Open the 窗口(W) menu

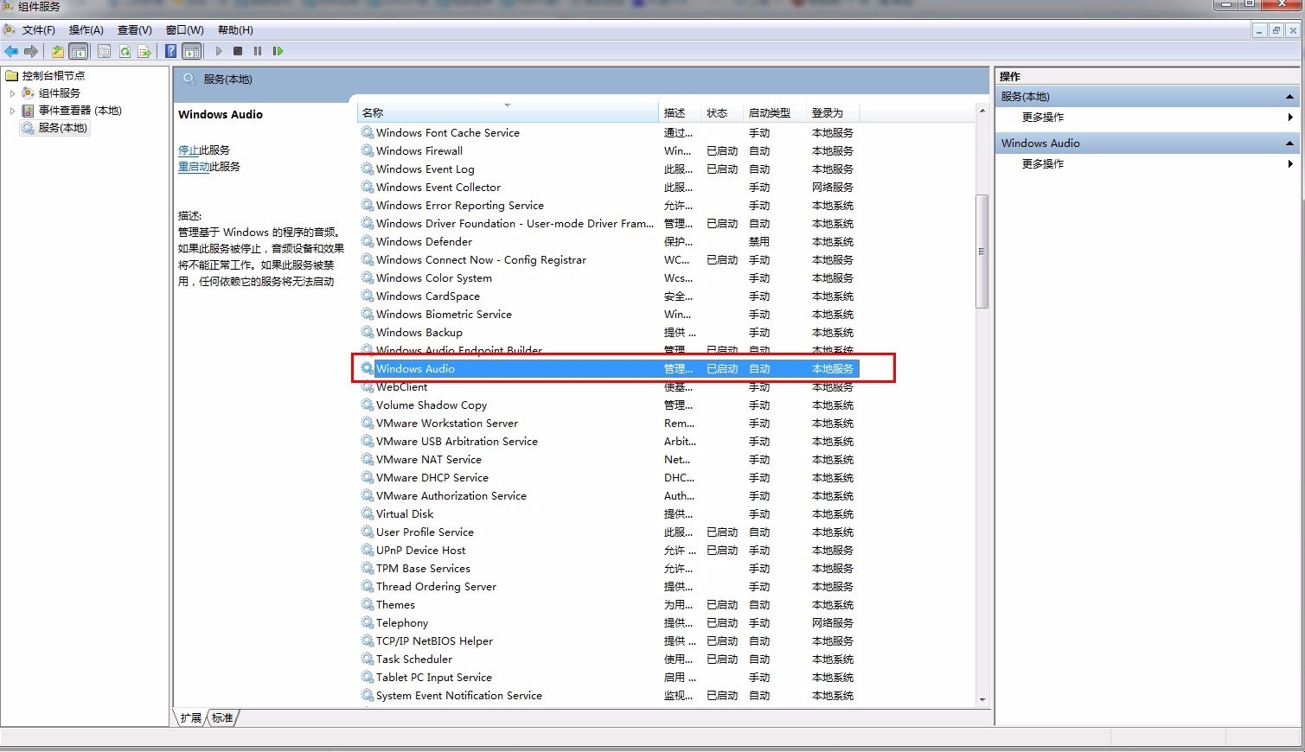click(x=185, y=30)
